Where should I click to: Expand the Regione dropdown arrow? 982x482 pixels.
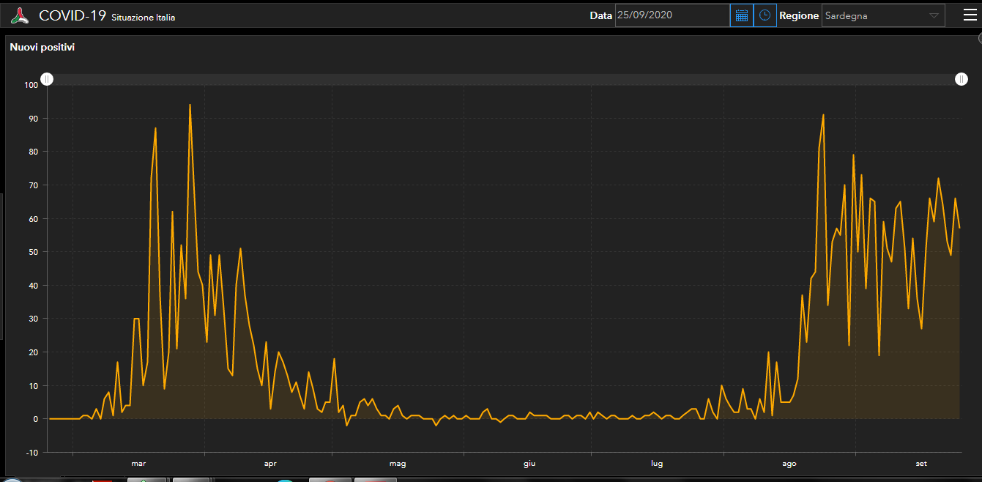pyautogui.click(x=934, y=15)
